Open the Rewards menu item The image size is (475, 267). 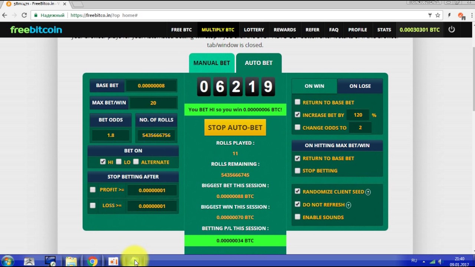pyautogui.click(x=285, y=30)
